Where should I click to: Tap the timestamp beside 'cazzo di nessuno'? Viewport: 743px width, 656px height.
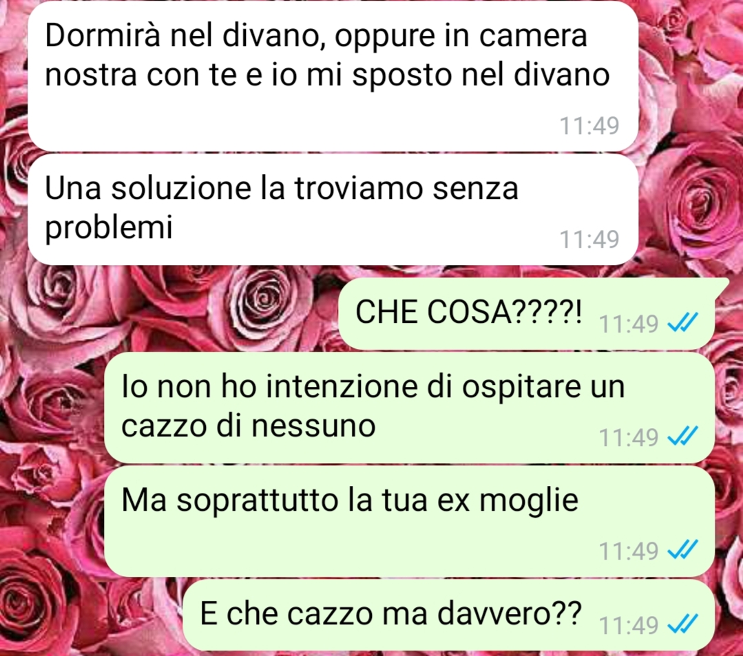coord(629,437)
